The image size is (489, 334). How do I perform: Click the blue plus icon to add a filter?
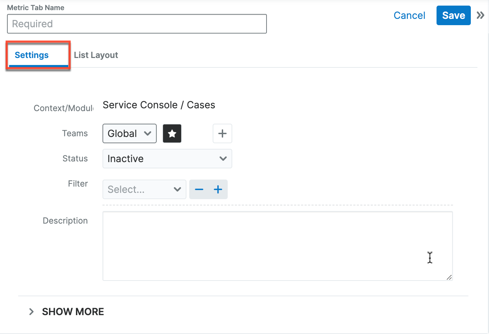click(x=218, y=189)
